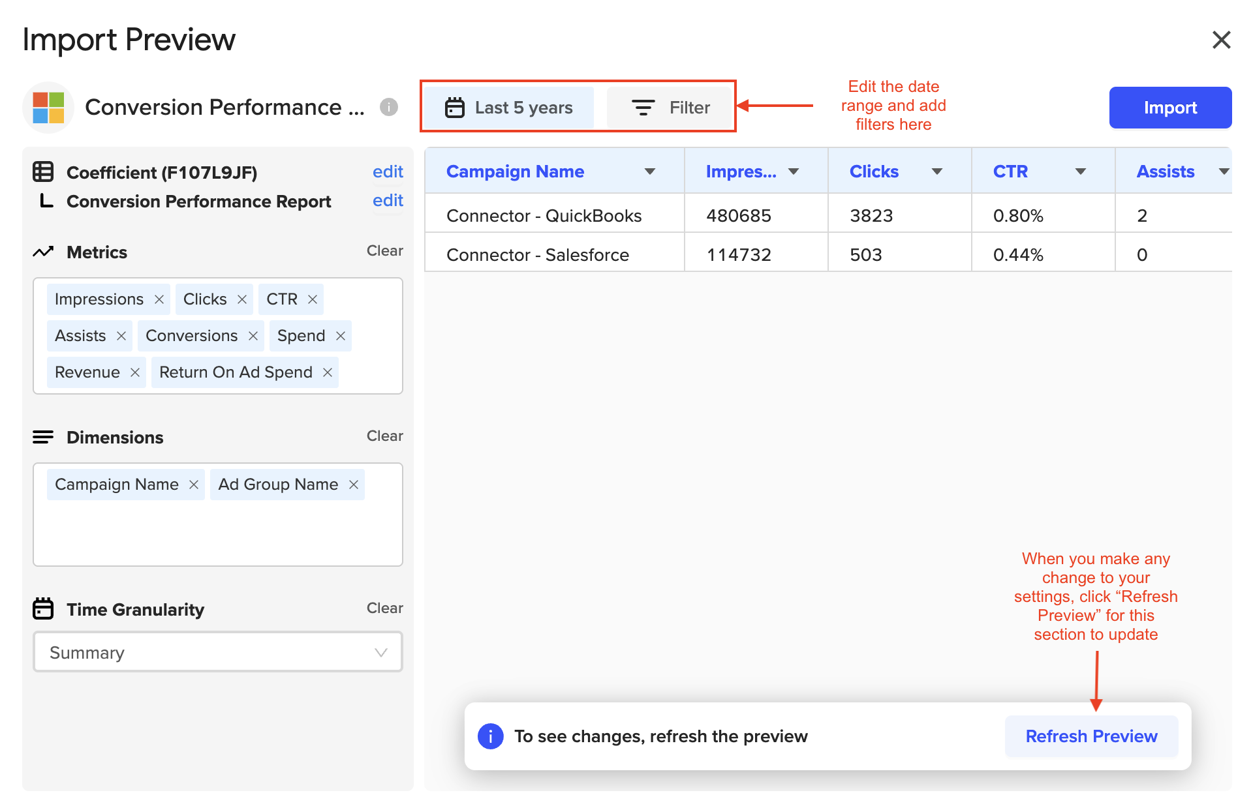The height and width of the screenshot is (810, 1253).
Task: Open the CTR column dropdown arrow
Action: coord(1081,172)
